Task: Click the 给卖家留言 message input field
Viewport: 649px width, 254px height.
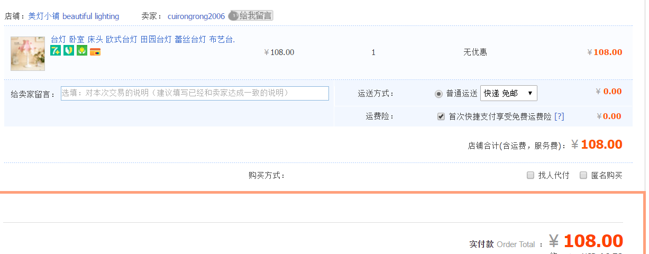Action: (x=195, y=93)
